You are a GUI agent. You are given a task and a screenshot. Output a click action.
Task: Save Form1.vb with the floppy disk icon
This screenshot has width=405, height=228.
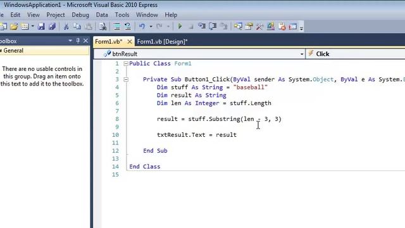coord(41,27)
